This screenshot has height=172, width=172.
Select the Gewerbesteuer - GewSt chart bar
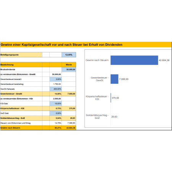pos(114,79)
